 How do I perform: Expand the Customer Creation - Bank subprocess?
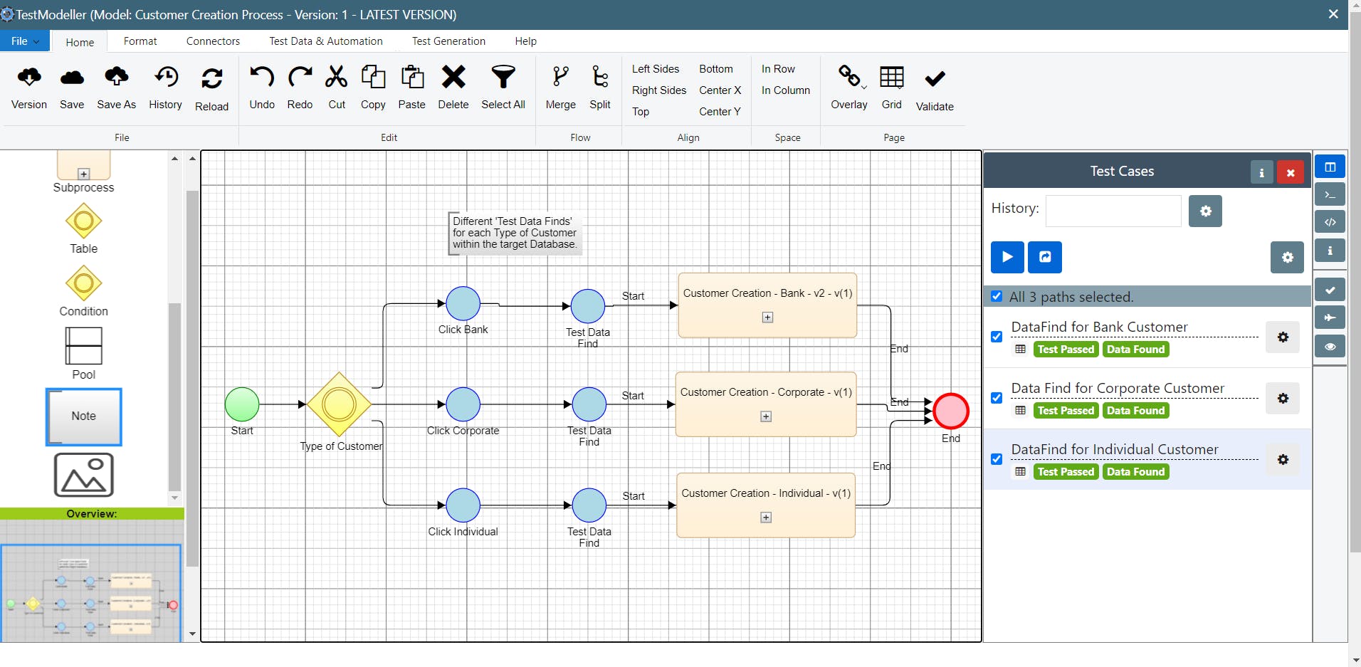tap(767, 317)
